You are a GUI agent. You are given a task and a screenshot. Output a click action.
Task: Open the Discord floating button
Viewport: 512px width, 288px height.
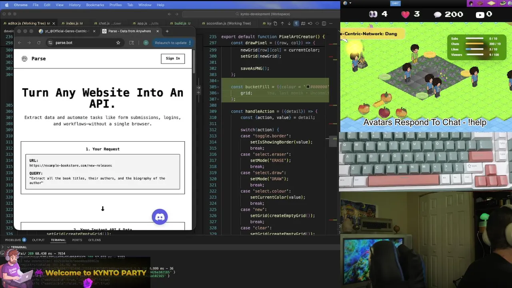(x=160, y=217)
